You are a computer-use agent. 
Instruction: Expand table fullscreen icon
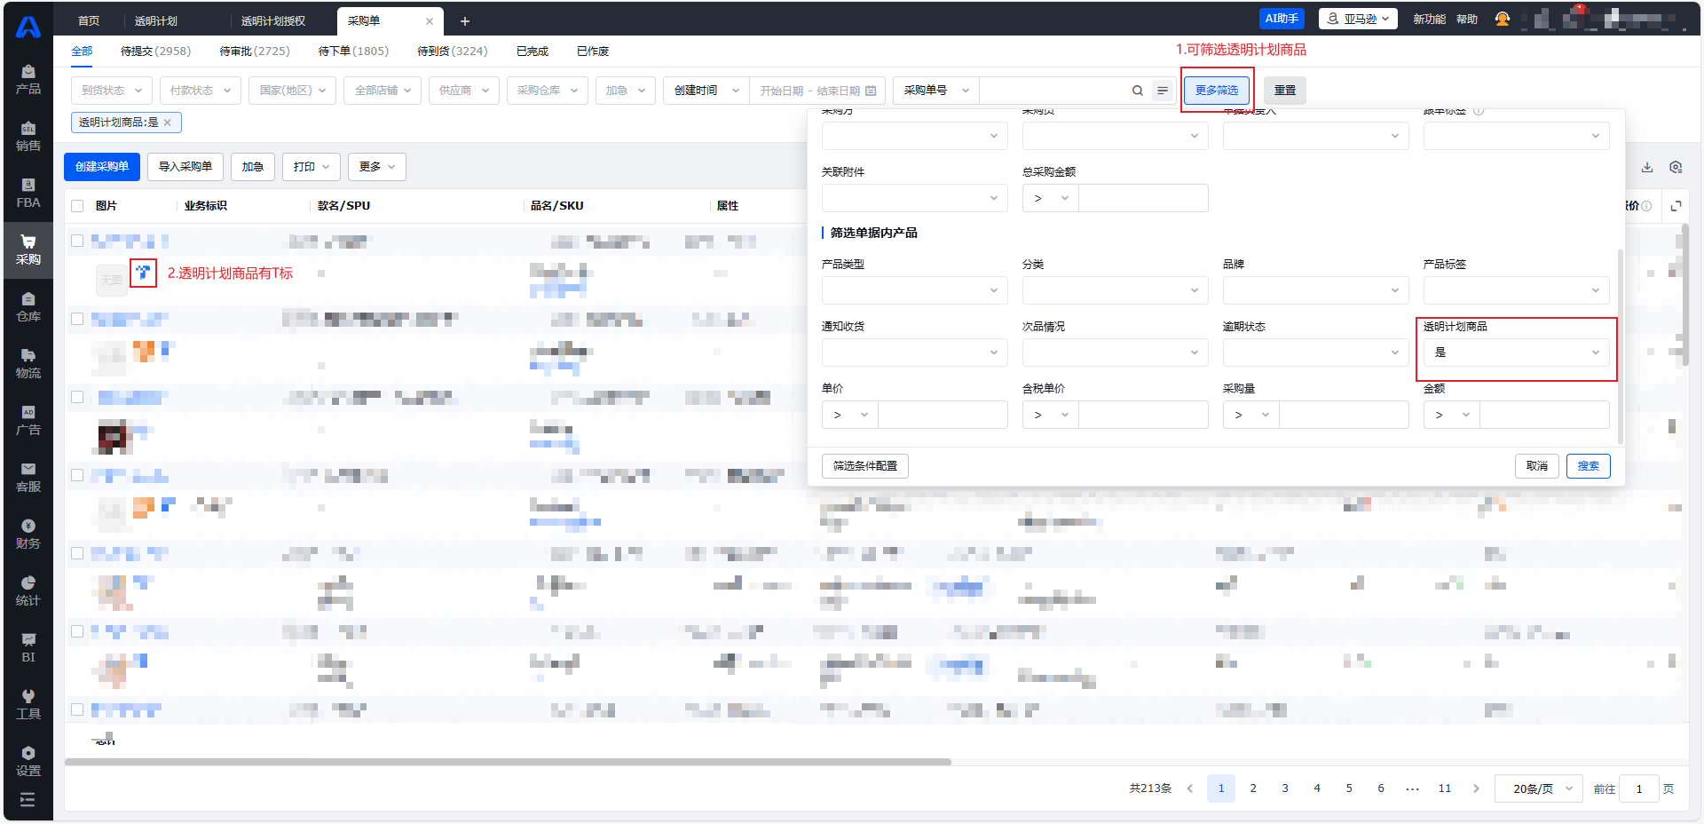1676,206
